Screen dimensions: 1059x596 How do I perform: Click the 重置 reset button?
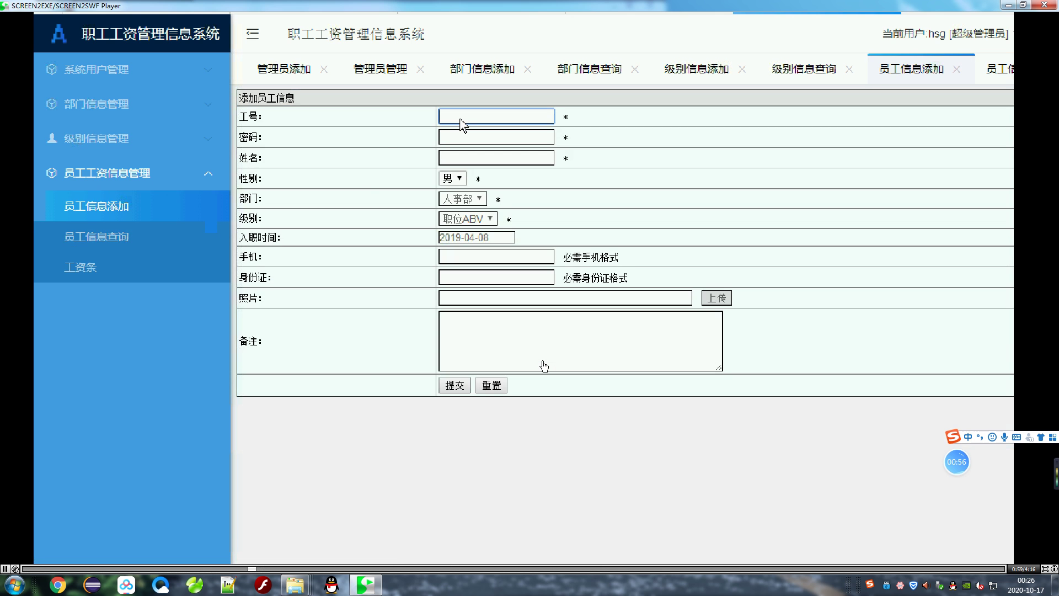(491, 385)
